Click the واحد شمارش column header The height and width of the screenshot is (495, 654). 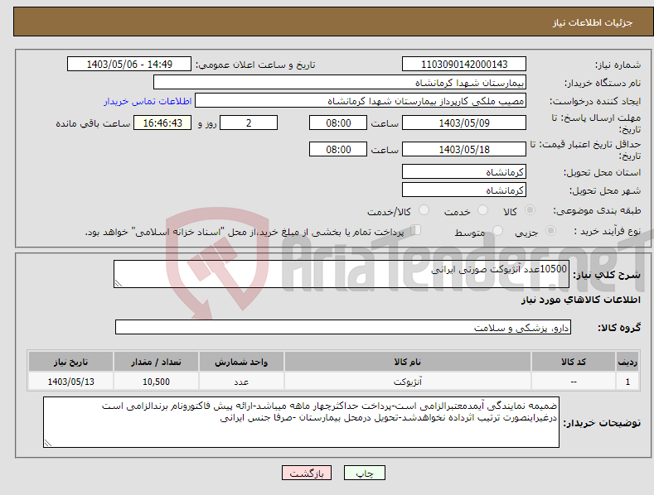coord(241,362)
